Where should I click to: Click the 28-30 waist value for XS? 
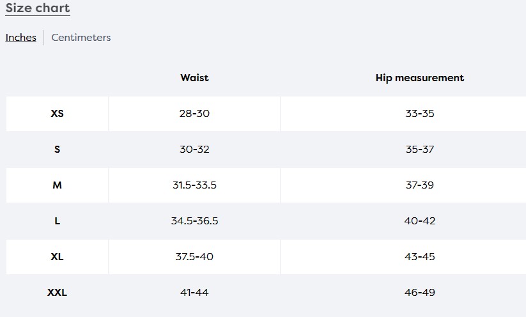coord(194,114)
